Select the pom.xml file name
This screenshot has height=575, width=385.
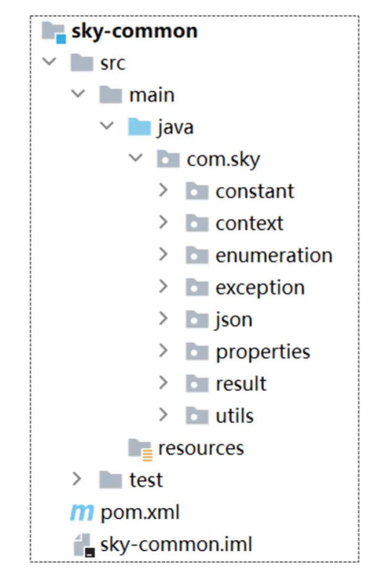[x=140, y=512]
